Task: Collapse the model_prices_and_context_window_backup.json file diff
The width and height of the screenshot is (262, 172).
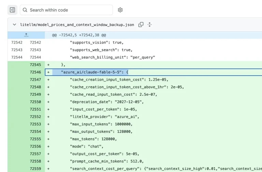Action: (x=14, y=25)
